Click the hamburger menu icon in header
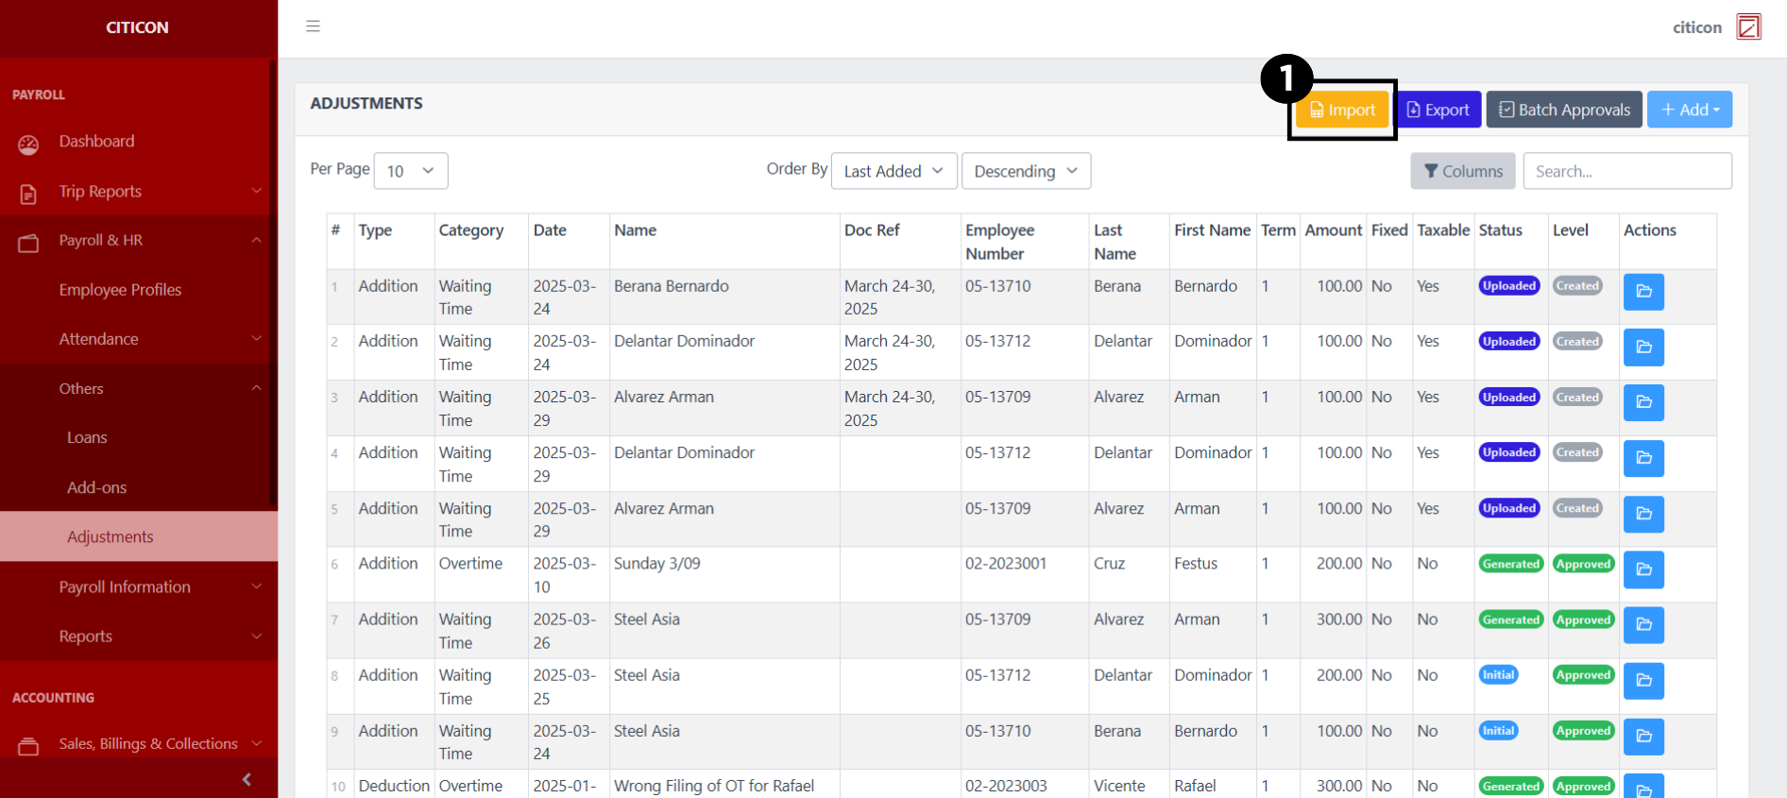 (x=313, y=26)
